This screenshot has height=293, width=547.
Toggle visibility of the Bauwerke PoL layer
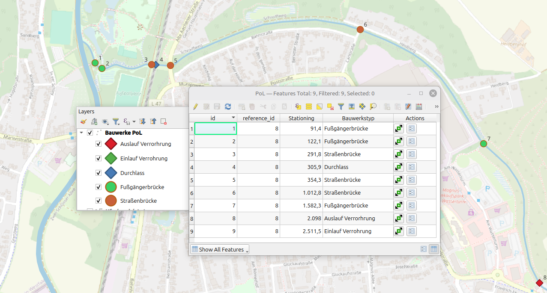point(90,133)
